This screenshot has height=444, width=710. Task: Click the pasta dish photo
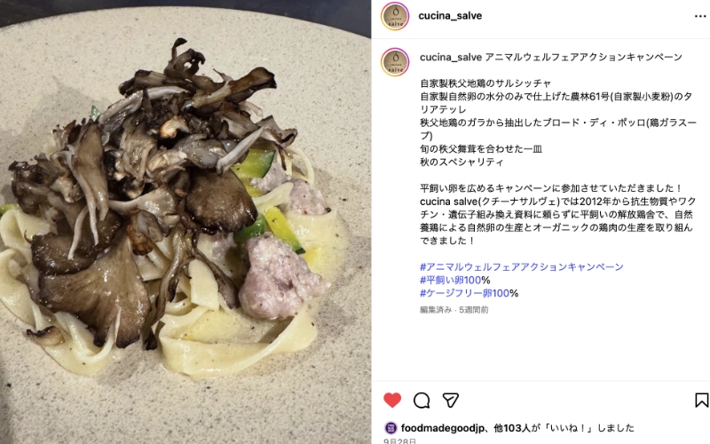click(185, 222)
